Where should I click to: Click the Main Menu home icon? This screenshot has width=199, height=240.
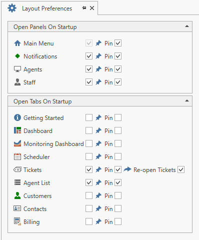17,43
